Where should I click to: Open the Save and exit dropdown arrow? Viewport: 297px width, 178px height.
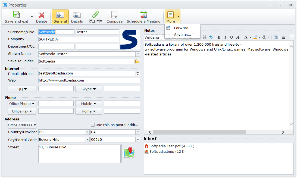[32, 17]
